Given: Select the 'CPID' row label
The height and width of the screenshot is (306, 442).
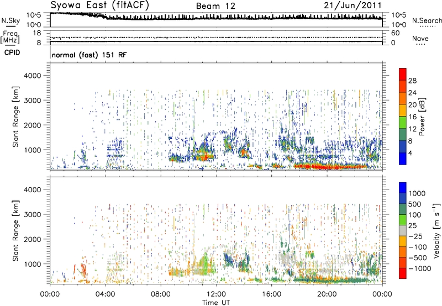Looking at the screenshot, I should [12, 52].
